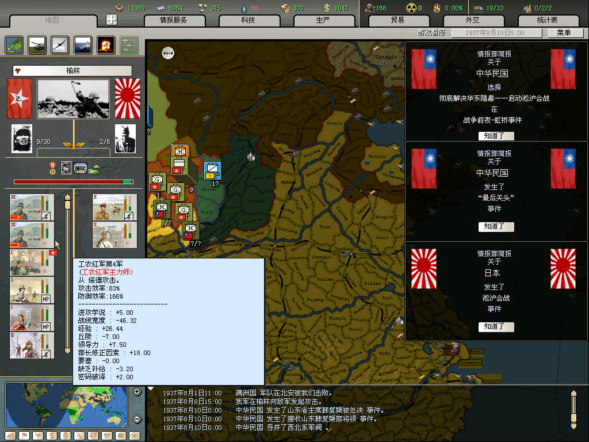
Task: Click the message log scrollbar handle
Action: pyautogui.click(x=573, y=418)
